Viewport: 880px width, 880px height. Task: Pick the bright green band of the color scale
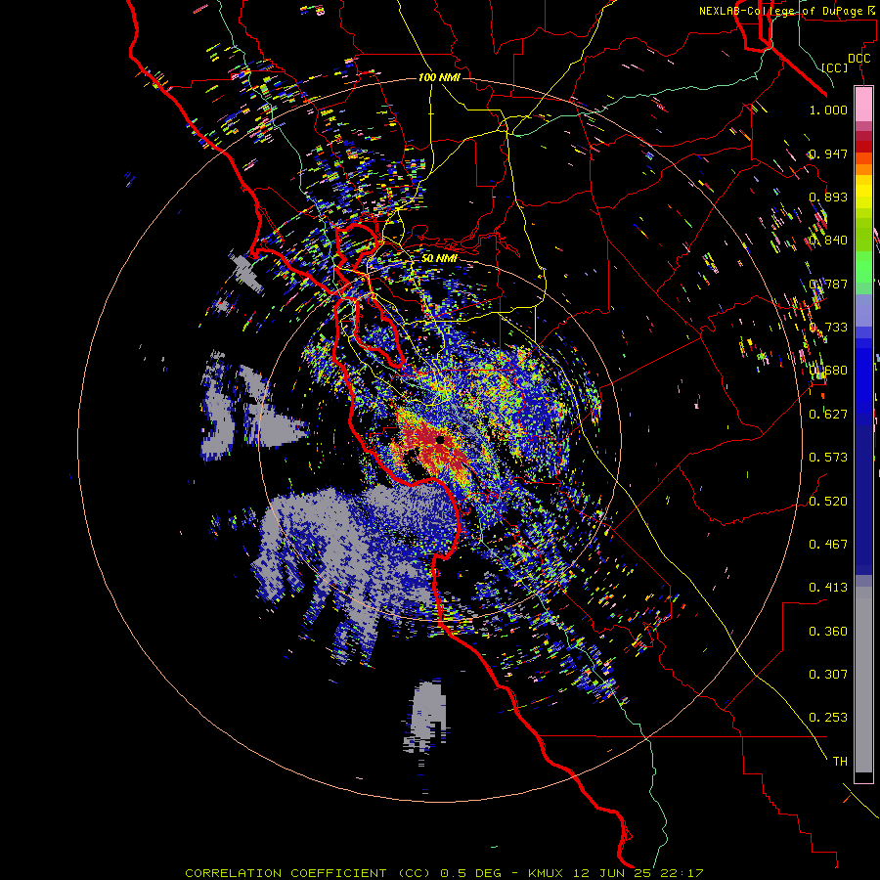pos(863,267)
